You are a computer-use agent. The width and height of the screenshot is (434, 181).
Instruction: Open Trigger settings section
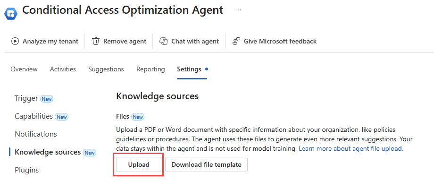[26, 98]
